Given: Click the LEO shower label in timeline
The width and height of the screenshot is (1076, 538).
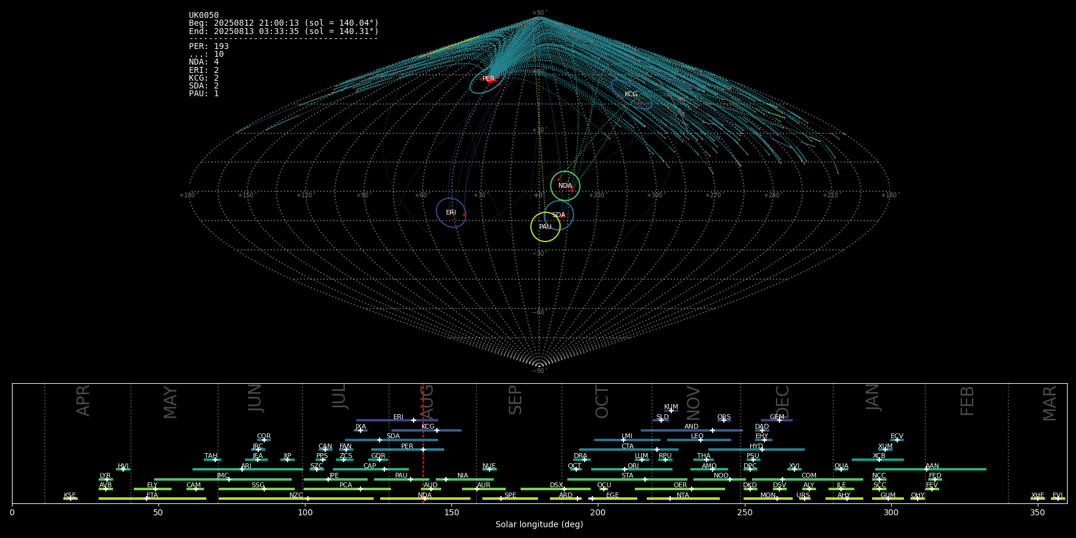Looking at the screenshot, I should (698, 436).
